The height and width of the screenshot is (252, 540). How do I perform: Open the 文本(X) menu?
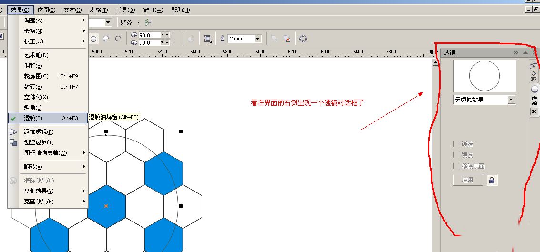tap(72, 10)
